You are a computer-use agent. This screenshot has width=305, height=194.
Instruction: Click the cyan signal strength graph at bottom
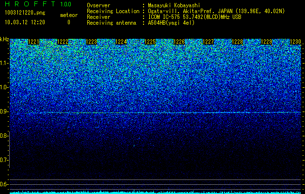[155, 192]
